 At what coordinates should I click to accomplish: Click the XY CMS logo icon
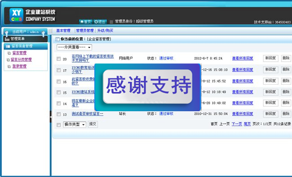click(x=16, y=15)
